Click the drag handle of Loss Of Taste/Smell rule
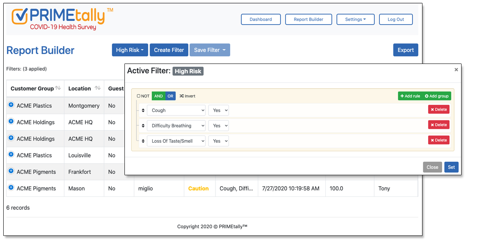The image size is (488, 244). (143, 141)
